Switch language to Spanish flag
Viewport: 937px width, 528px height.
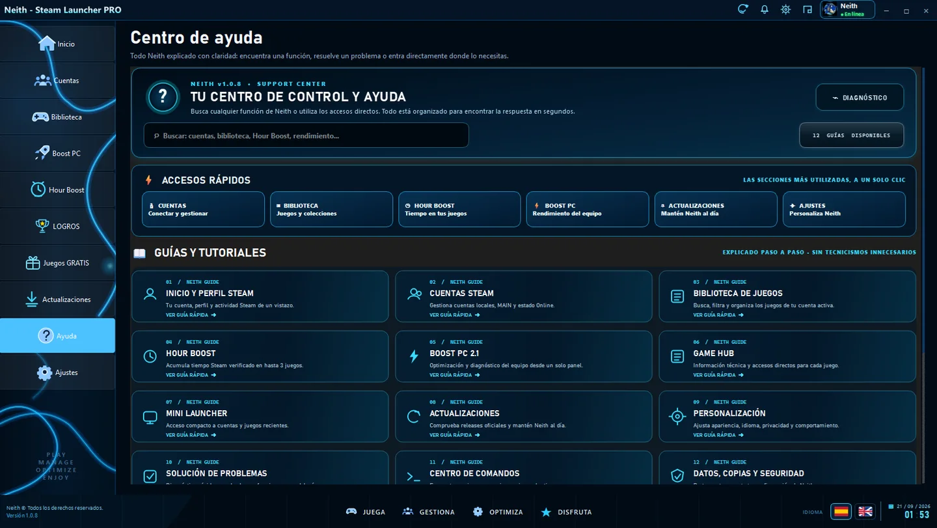(841, 512)
